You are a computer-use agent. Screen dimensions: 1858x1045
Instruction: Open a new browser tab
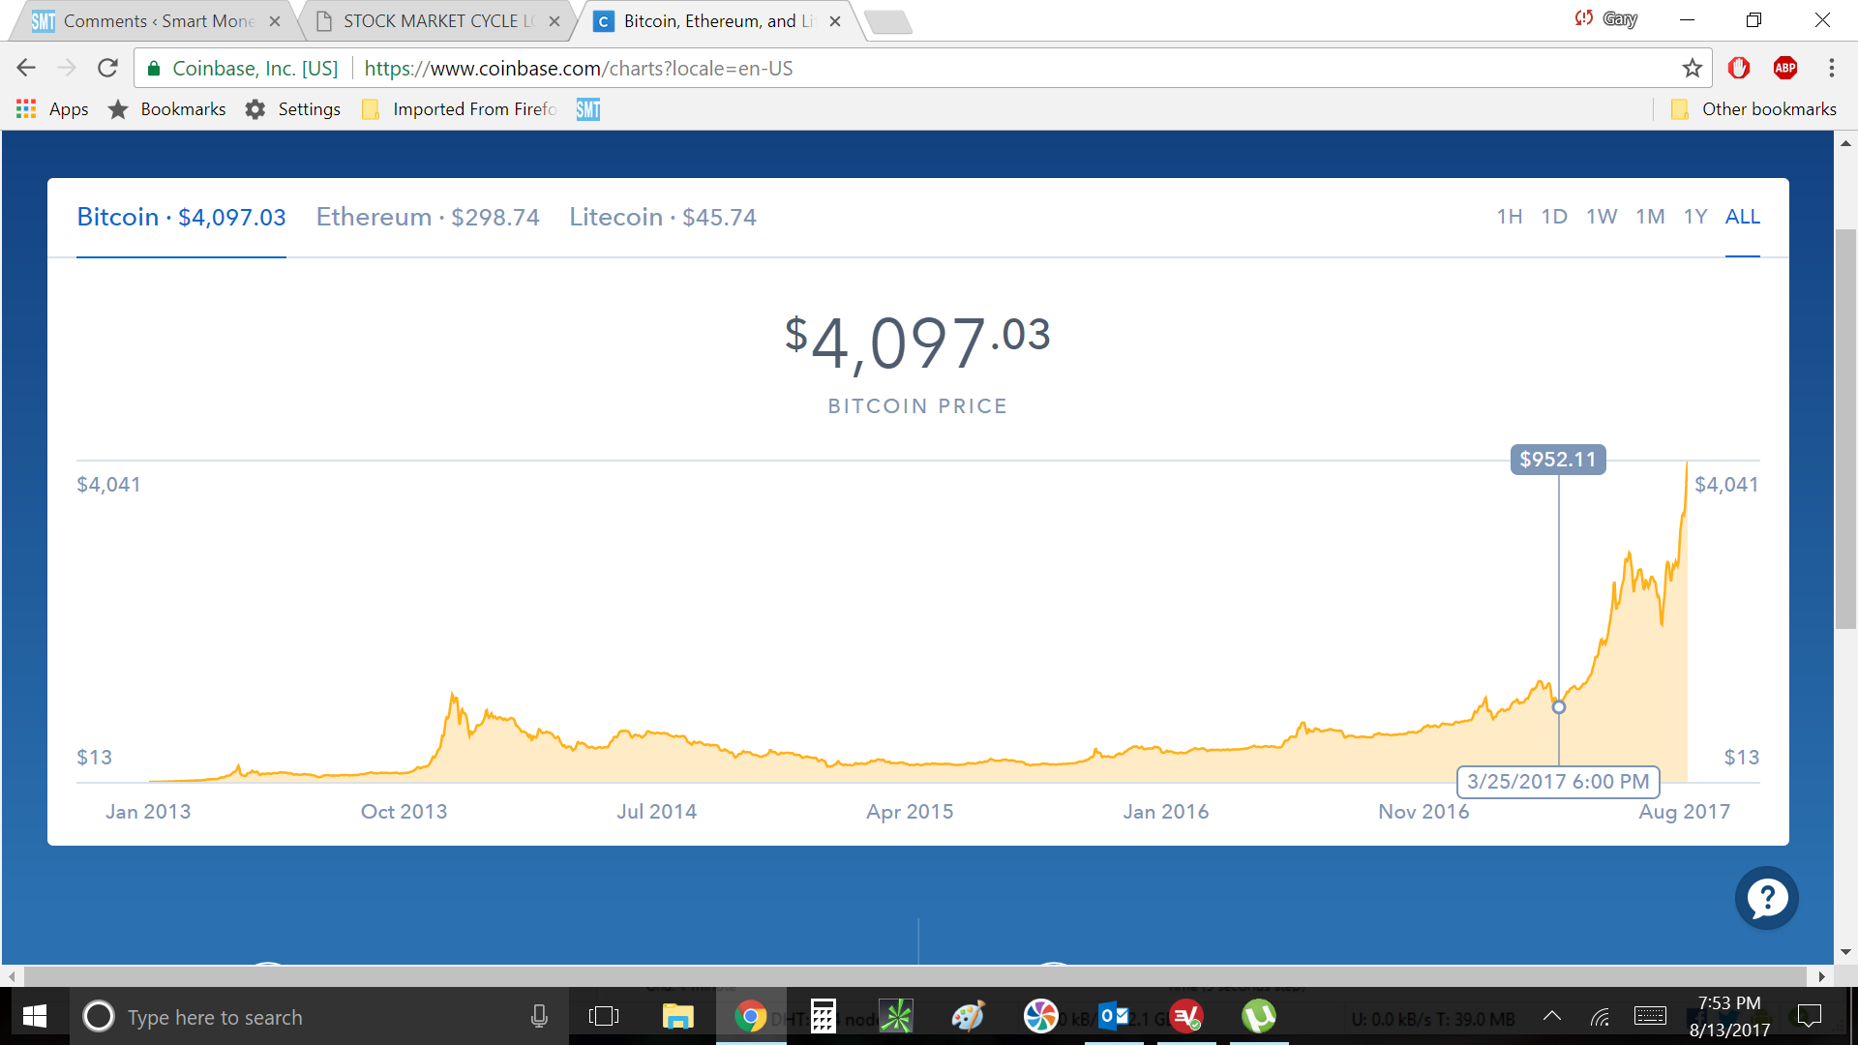[x=887, y=22]
